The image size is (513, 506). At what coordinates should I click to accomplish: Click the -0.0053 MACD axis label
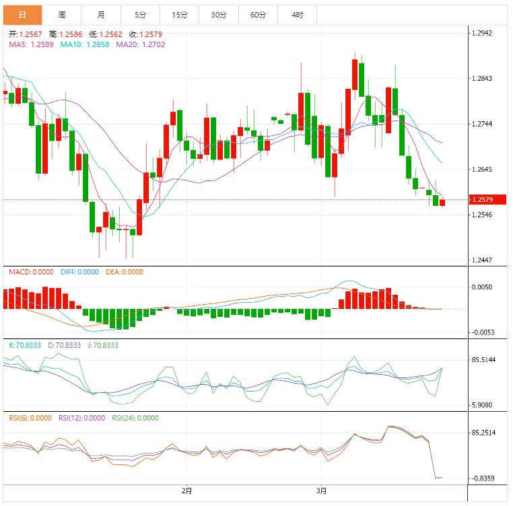tap(483, 332)
